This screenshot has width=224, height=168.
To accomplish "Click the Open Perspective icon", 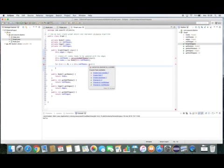I will (212, 23).
